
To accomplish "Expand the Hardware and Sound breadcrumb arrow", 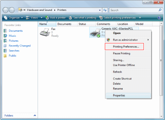I will coord(55,10).
